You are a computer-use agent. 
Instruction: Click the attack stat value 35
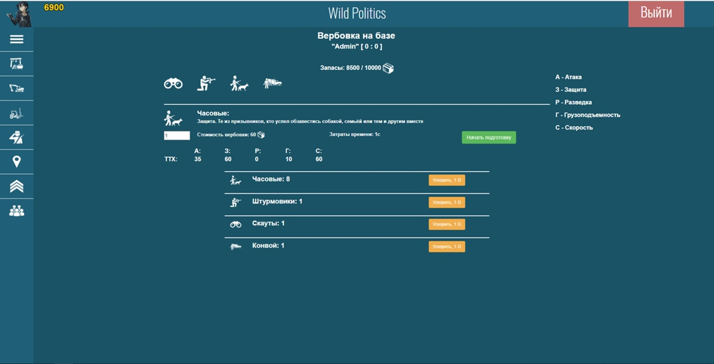coord(198,159)
